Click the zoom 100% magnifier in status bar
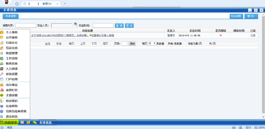The width and height of the screenshot is (265, 129). [x=256, y=128]
